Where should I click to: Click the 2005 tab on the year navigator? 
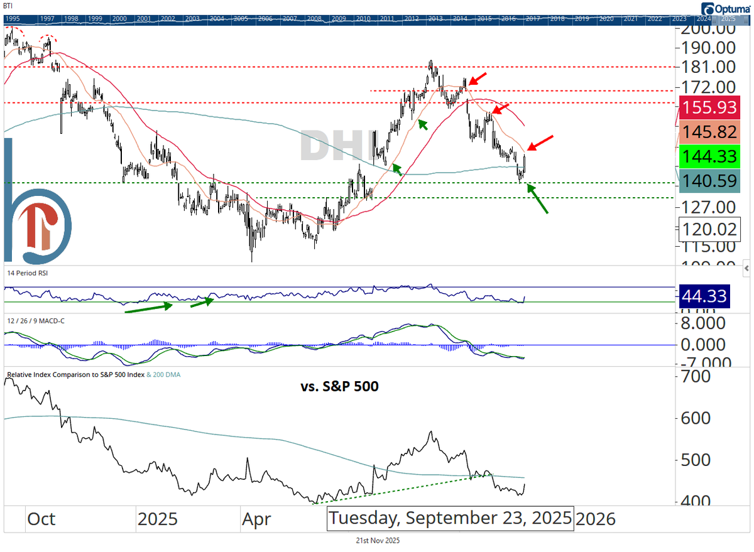point(240,19)
